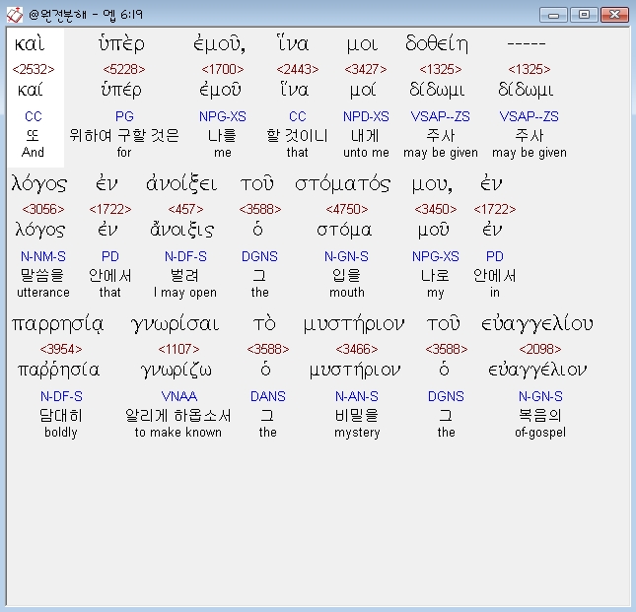Click Strong's number <2098>
The image size is (636, 612).
pos(540,349)
